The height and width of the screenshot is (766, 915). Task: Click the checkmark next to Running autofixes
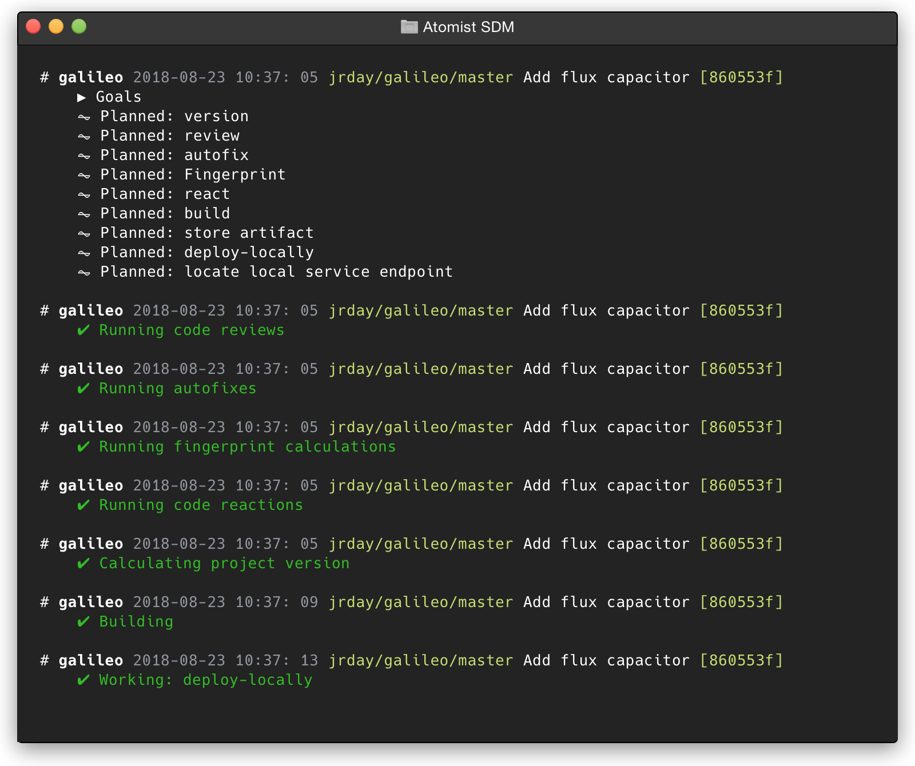pos(83,389)
